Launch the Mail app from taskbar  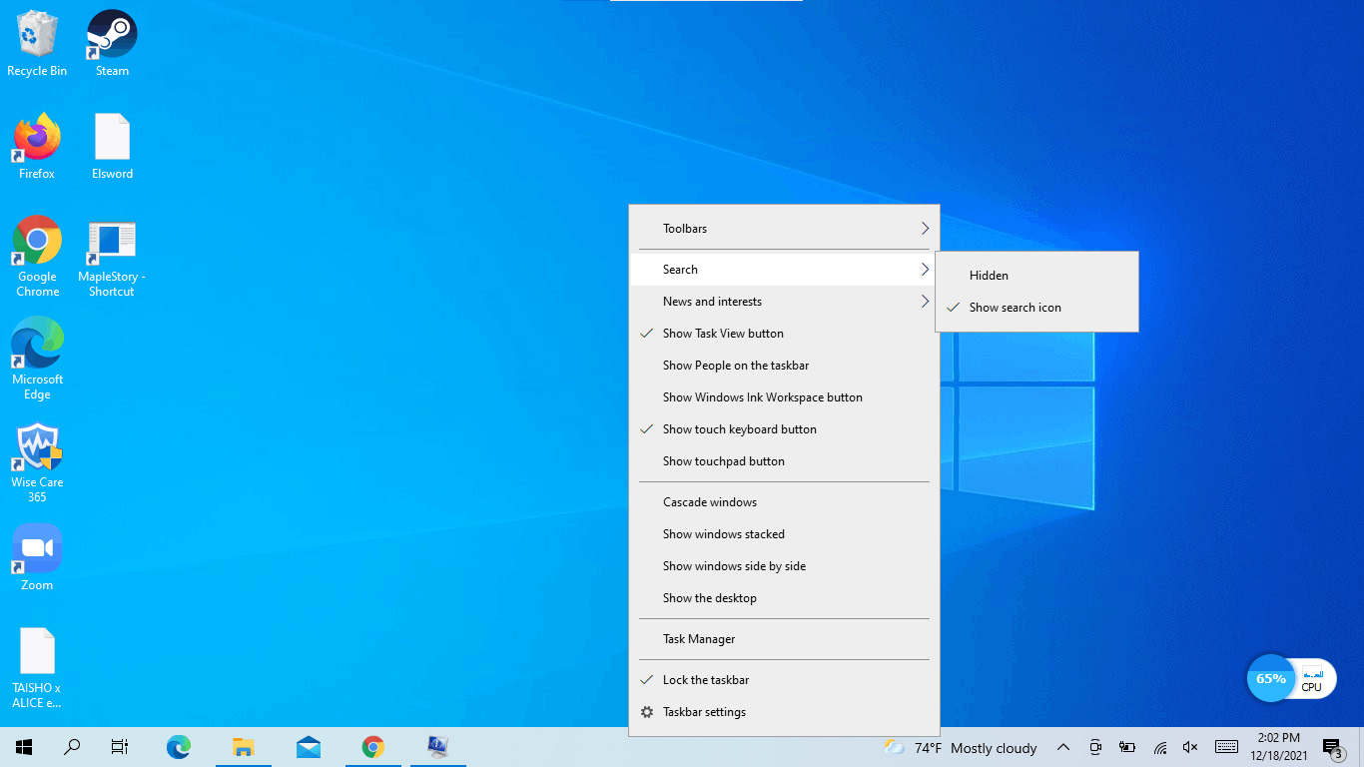pyautogui.click(x=309, y=747)
